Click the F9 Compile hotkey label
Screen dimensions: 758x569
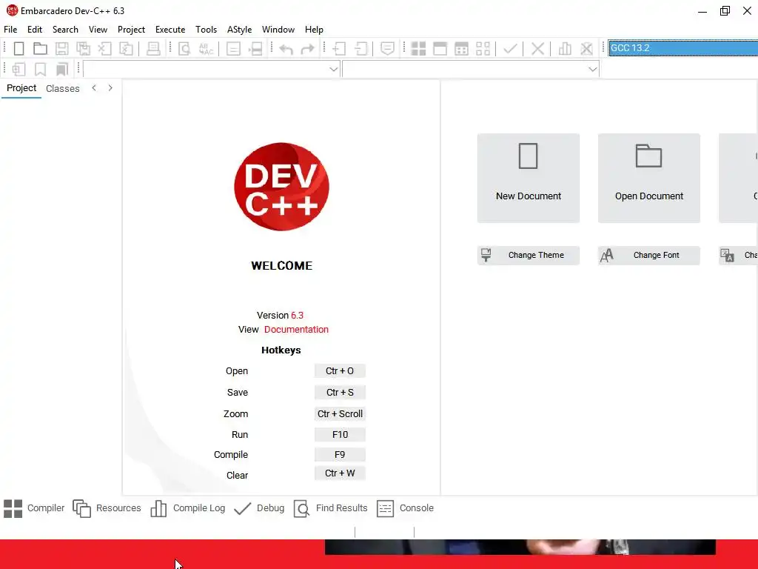pos(340,455)
